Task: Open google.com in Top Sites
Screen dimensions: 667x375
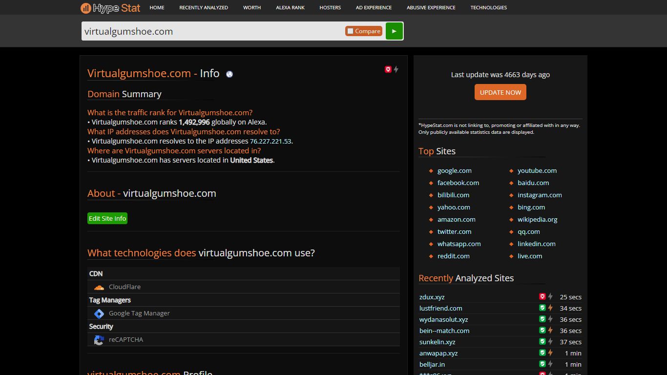Action: click(x=455, y=170)
